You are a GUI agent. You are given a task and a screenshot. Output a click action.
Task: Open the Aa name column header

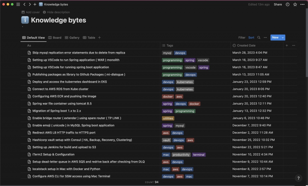[90, 45]
